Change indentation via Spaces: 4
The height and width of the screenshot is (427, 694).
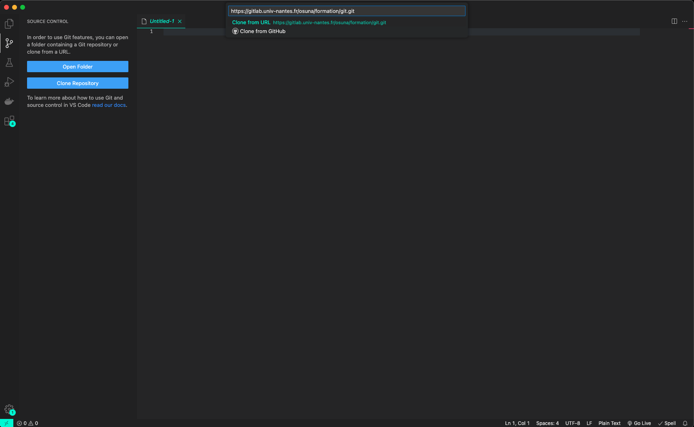click(547, 423)
